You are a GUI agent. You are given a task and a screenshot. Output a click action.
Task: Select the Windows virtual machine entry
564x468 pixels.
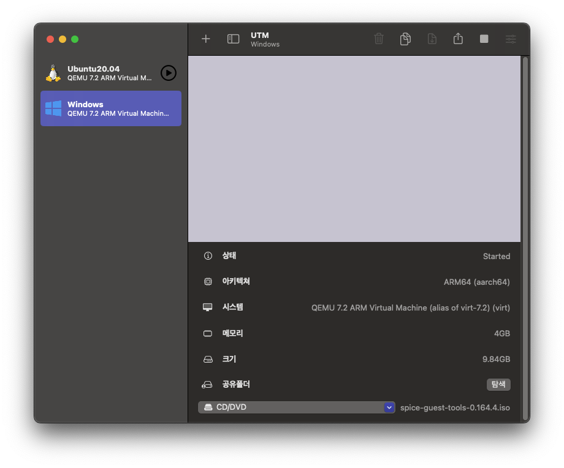coord(111,108)
